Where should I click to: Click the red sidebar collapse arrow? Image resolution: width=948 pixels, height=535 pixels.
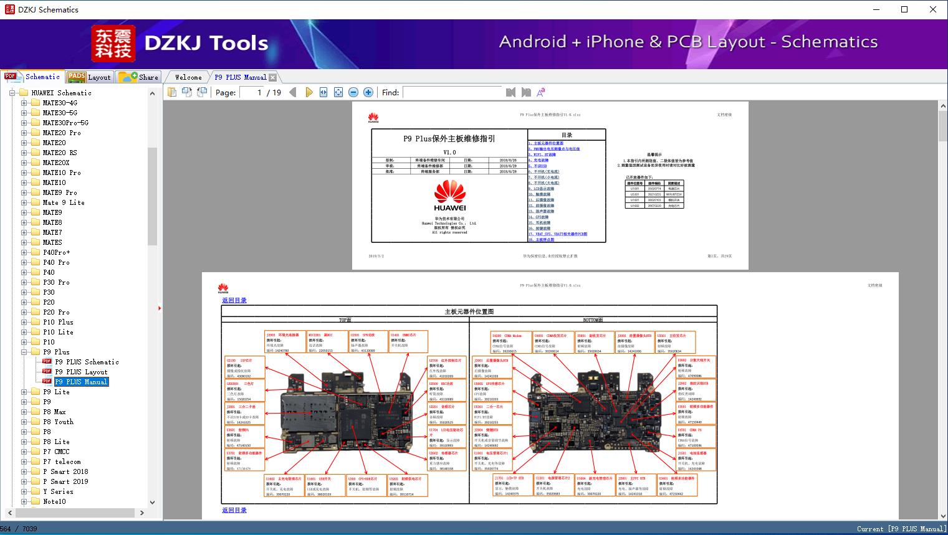coord(160,308)
